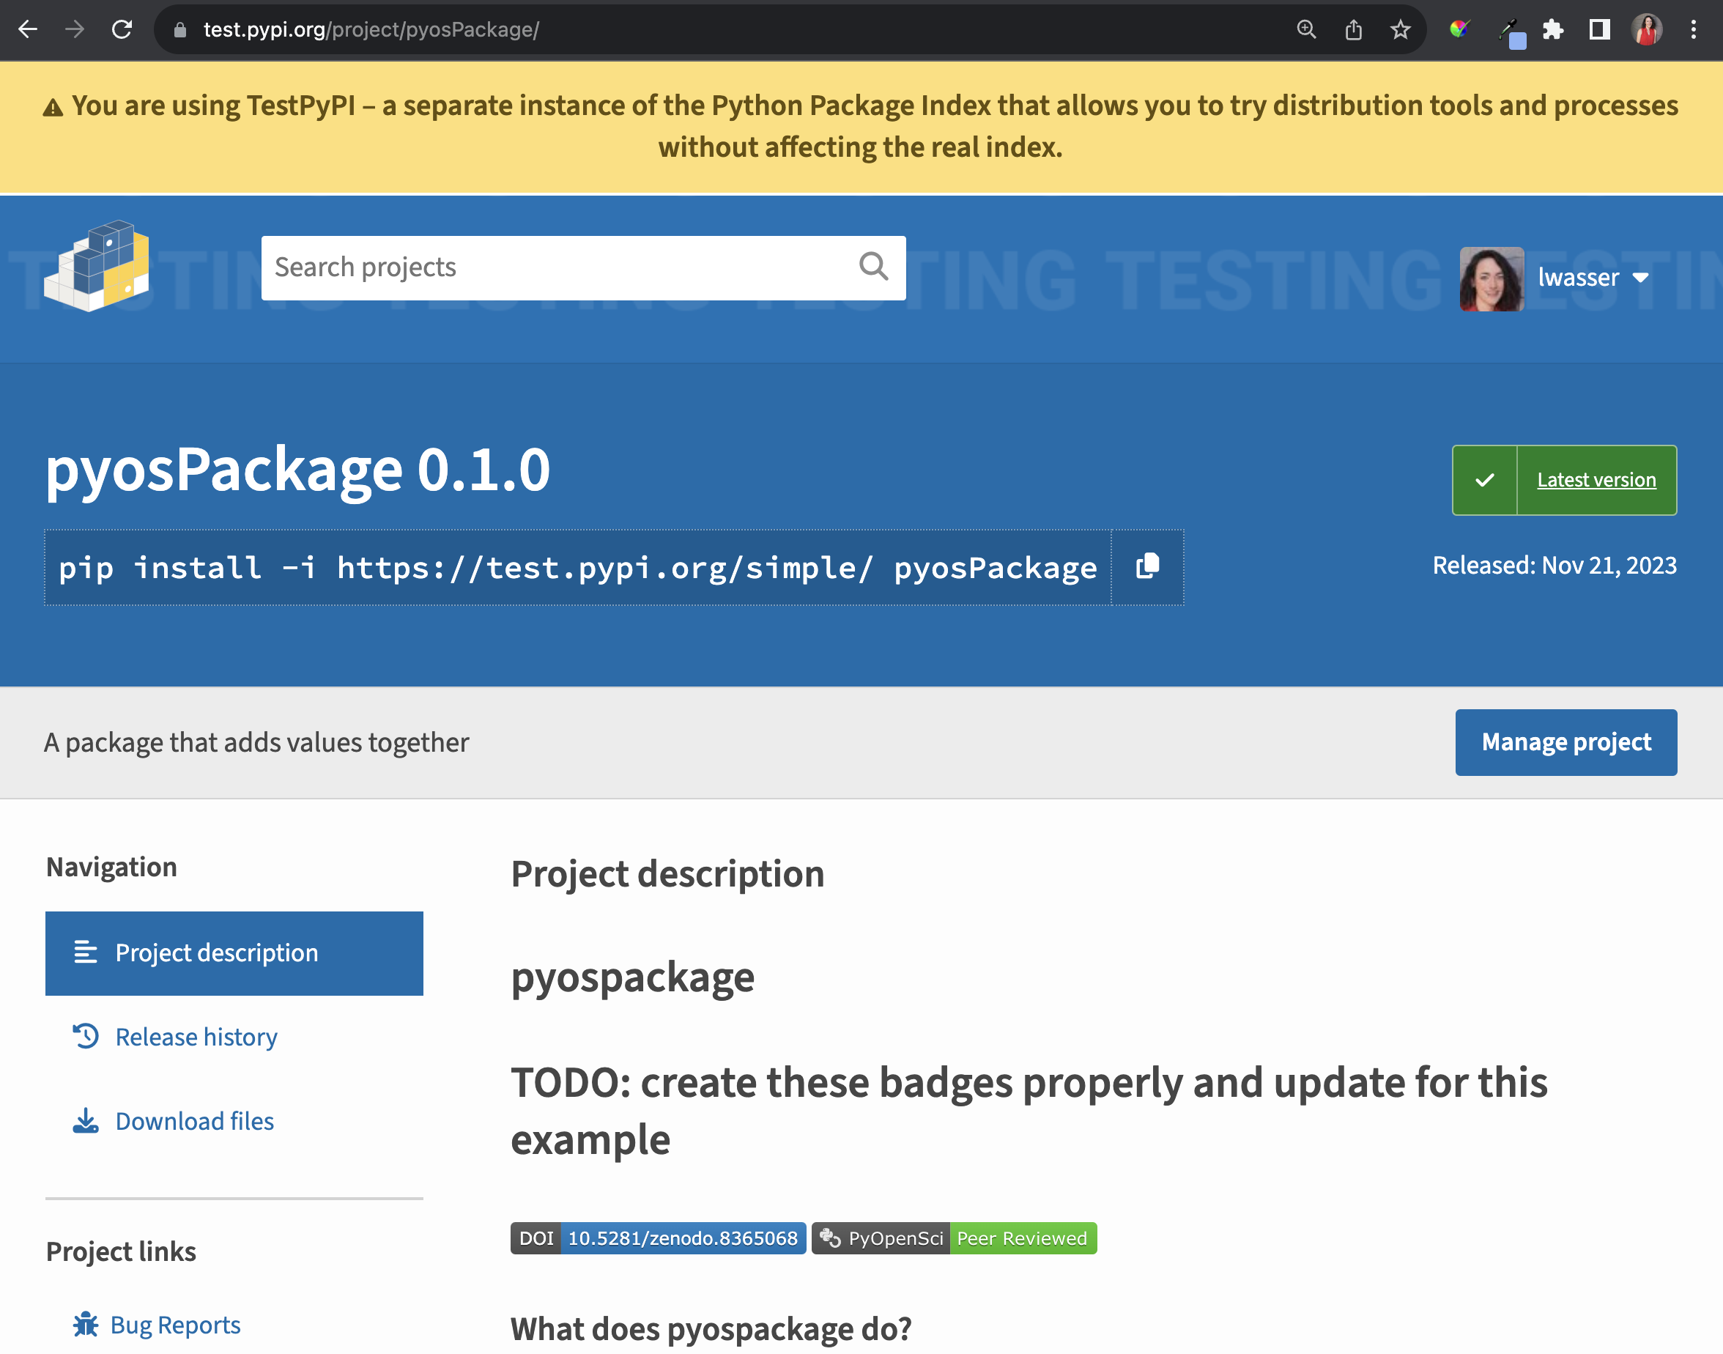Open the Download files tab
Screen dimensions: 1723x1354
[194, 1121]
